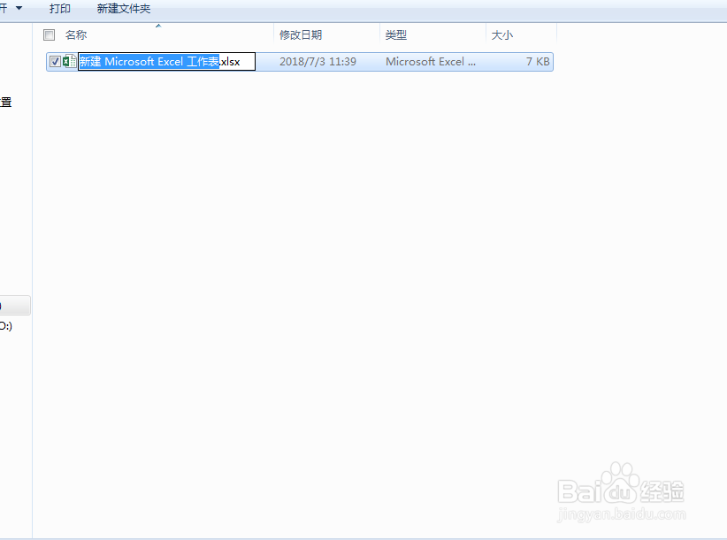Screen dimensions: 727x540
Task: Click the Excel file icon in the list
Action: [x=70, y=61]
